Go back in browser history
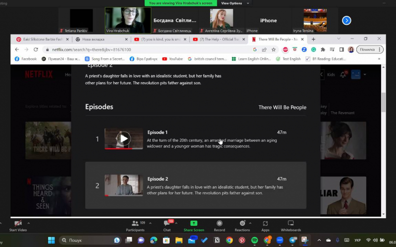 click(17, 50)
